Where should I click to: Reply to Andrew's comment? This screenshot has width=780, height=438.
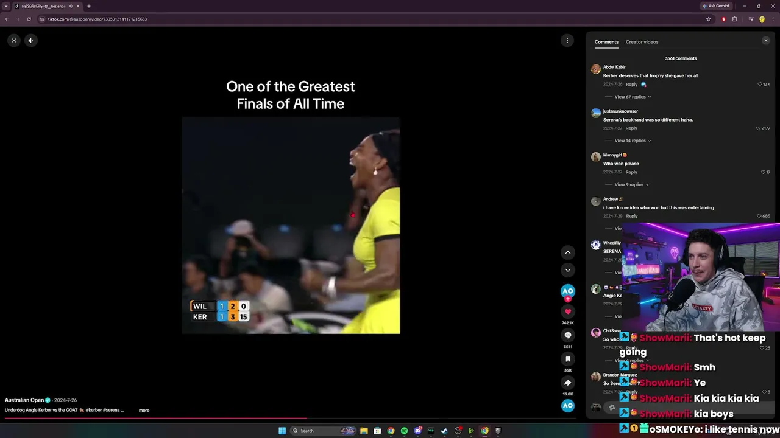632,216
